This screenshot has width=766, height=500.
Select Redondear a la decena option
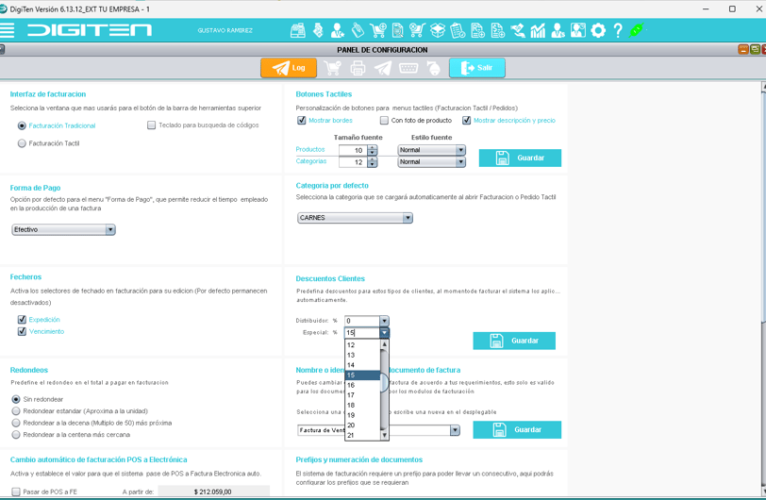[x=16, y=423]
